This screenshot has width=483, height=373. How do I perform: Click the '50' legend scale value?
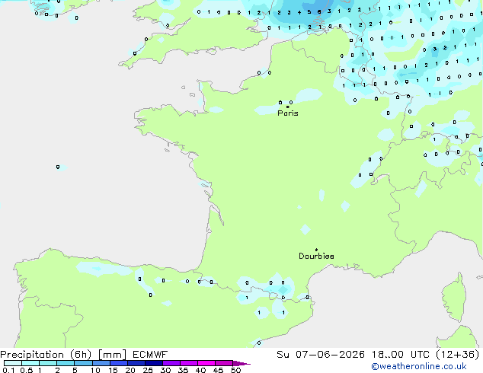(235, 370)
